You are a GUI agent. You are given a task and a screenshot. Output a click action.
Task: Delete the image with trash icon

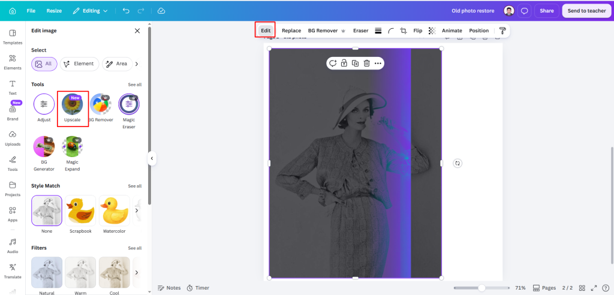(366, 63)
